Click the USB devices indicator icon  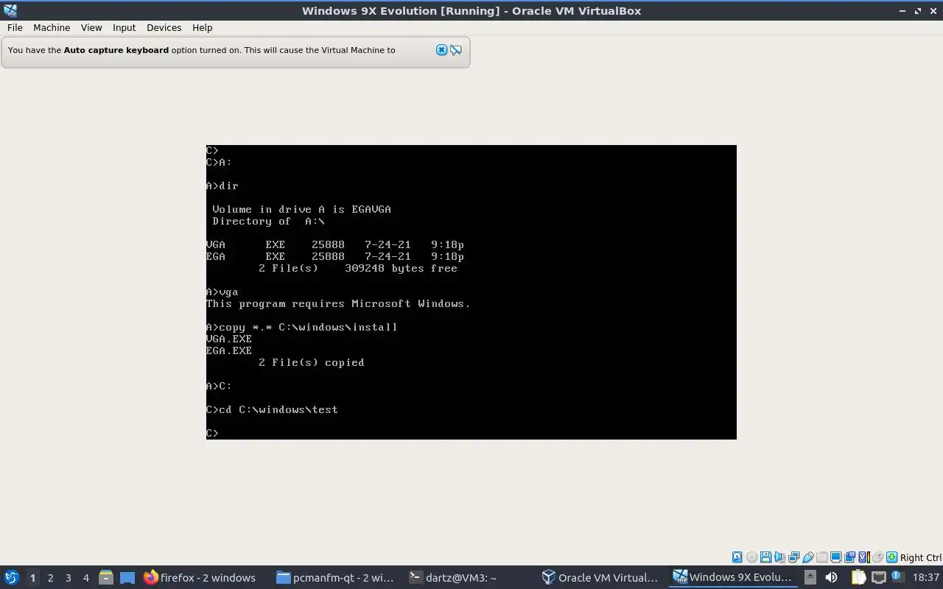pyautogui.click(x=808, y=557)
